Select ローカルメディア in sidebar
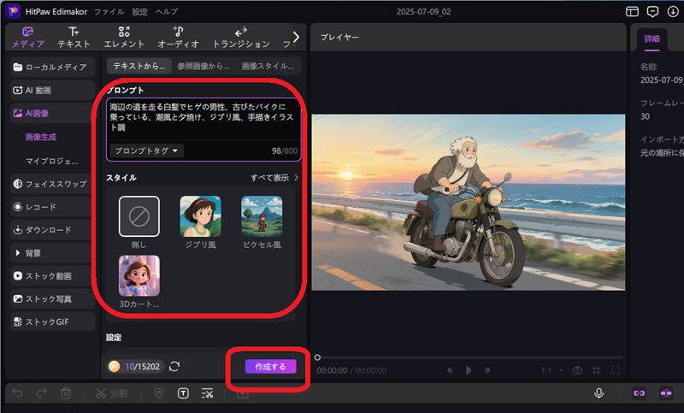 click(52, 68)
